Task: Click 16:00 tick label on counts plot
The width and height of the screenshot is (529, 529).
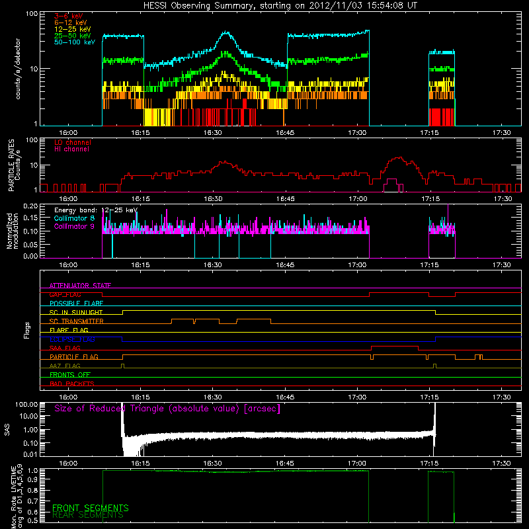Action: pyautogui.click(x=68, y=133)
